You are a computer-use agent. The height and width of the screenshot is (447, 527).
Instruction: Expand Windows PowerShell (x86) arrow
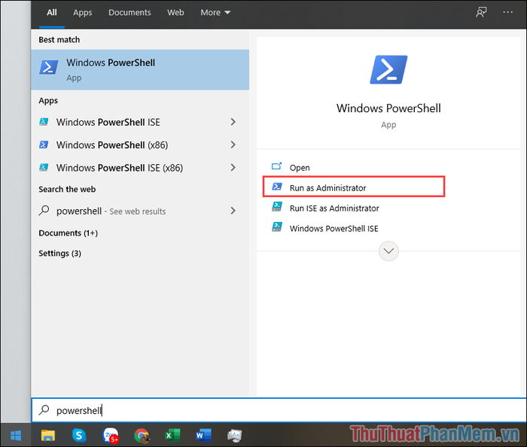233,144
